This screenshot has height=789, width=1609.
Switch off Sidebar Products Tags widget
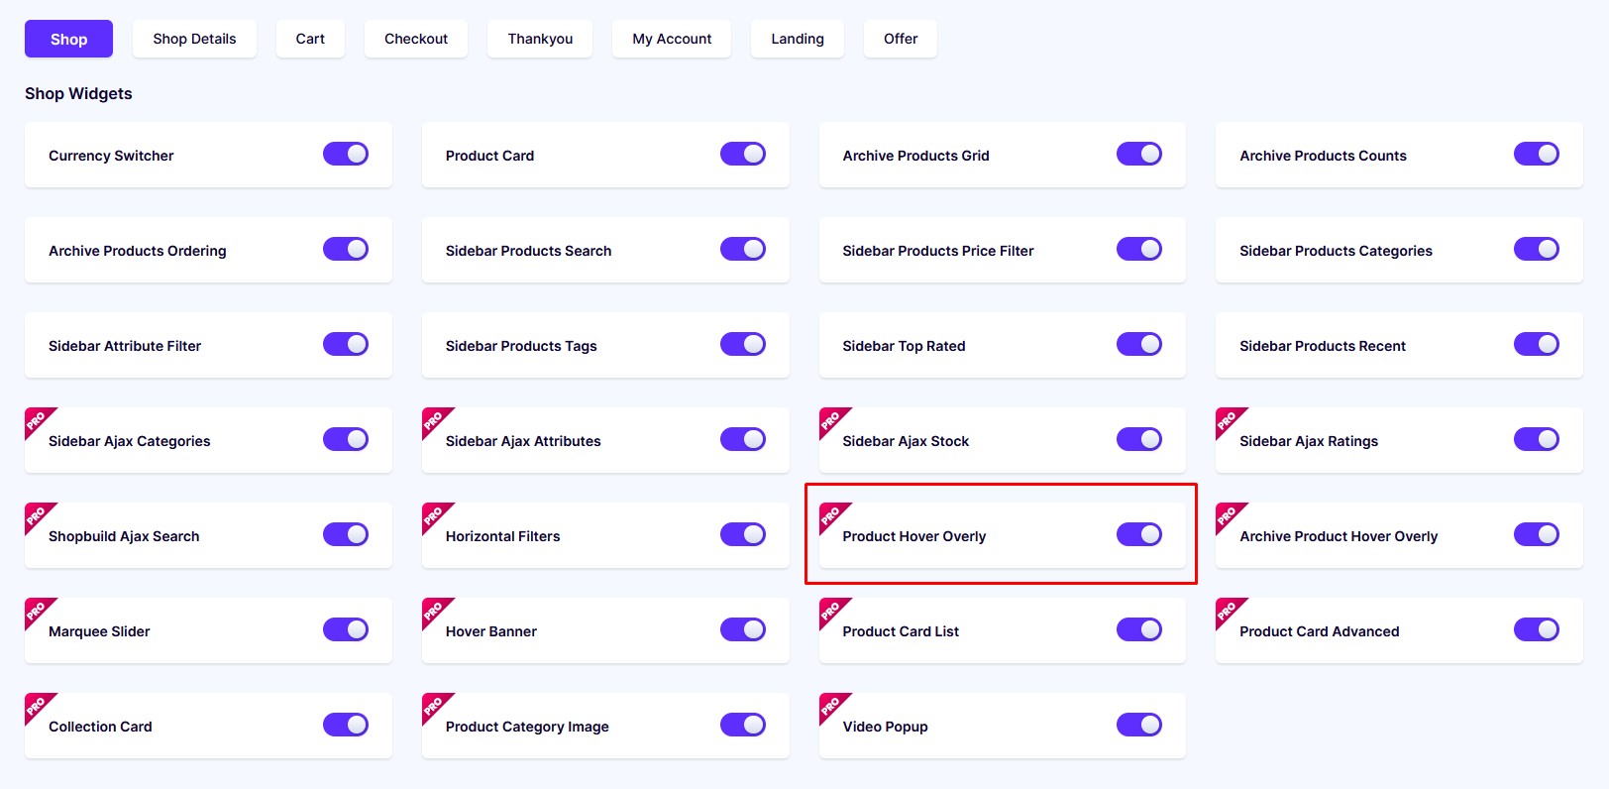click(x=743, y=344)
